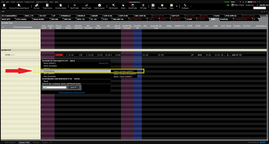The height and width of the screenshot is (144, 269).
Task: Switch to the Portfolio tab
Action: [x=224, y=19]
